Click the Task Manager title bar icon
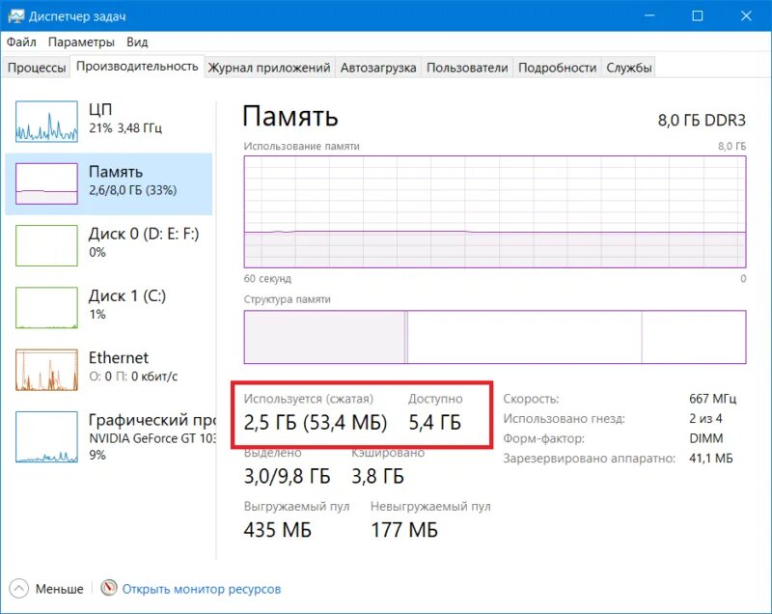The height and width of the screenshot is (614, 772). point(15,15)
